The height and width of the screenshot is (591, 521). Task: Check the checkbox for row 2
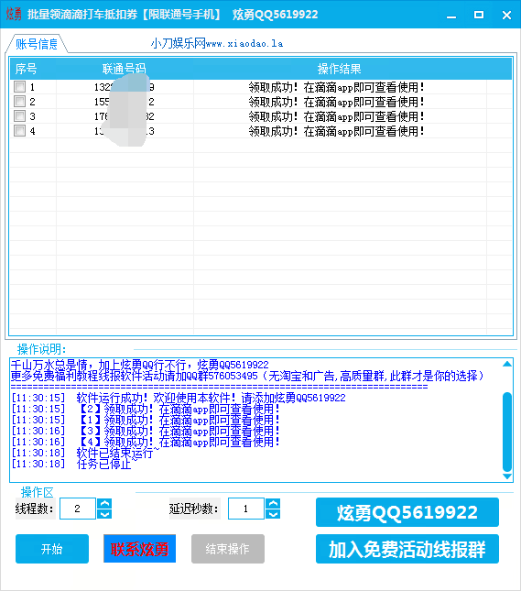tap(19, 102)
